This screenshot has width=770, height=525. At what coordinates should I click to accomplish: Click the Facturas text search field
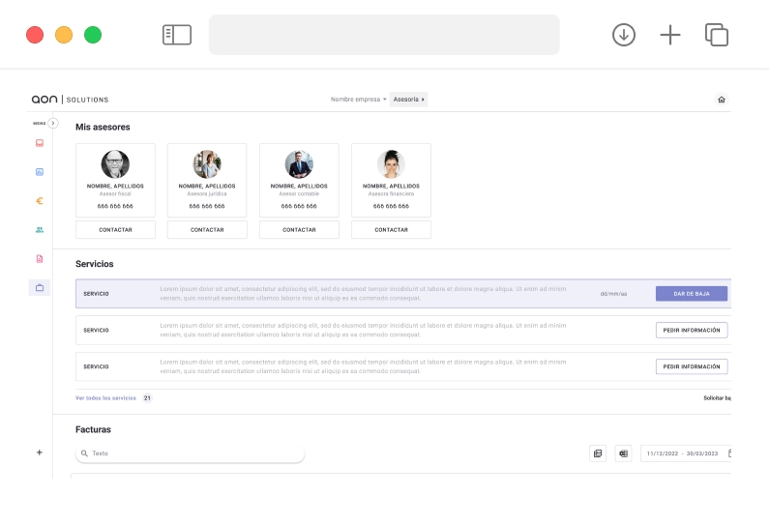tap(193, 453)
